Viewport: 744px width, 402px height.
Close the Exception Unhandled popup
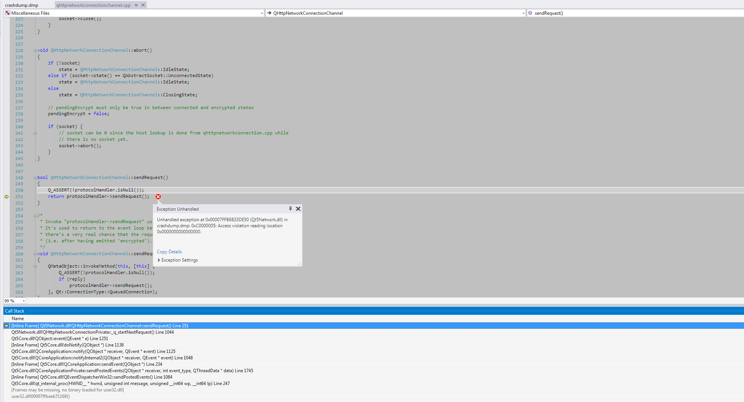point(298,209)
